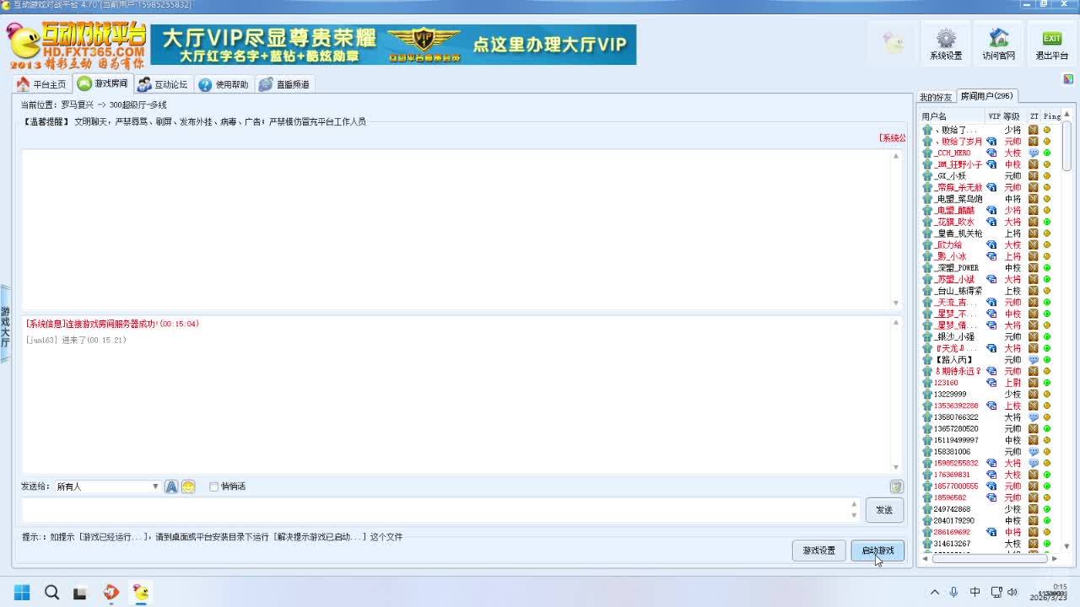Select user _GX_小妖 in list
1080x607 pixels.
950,175
